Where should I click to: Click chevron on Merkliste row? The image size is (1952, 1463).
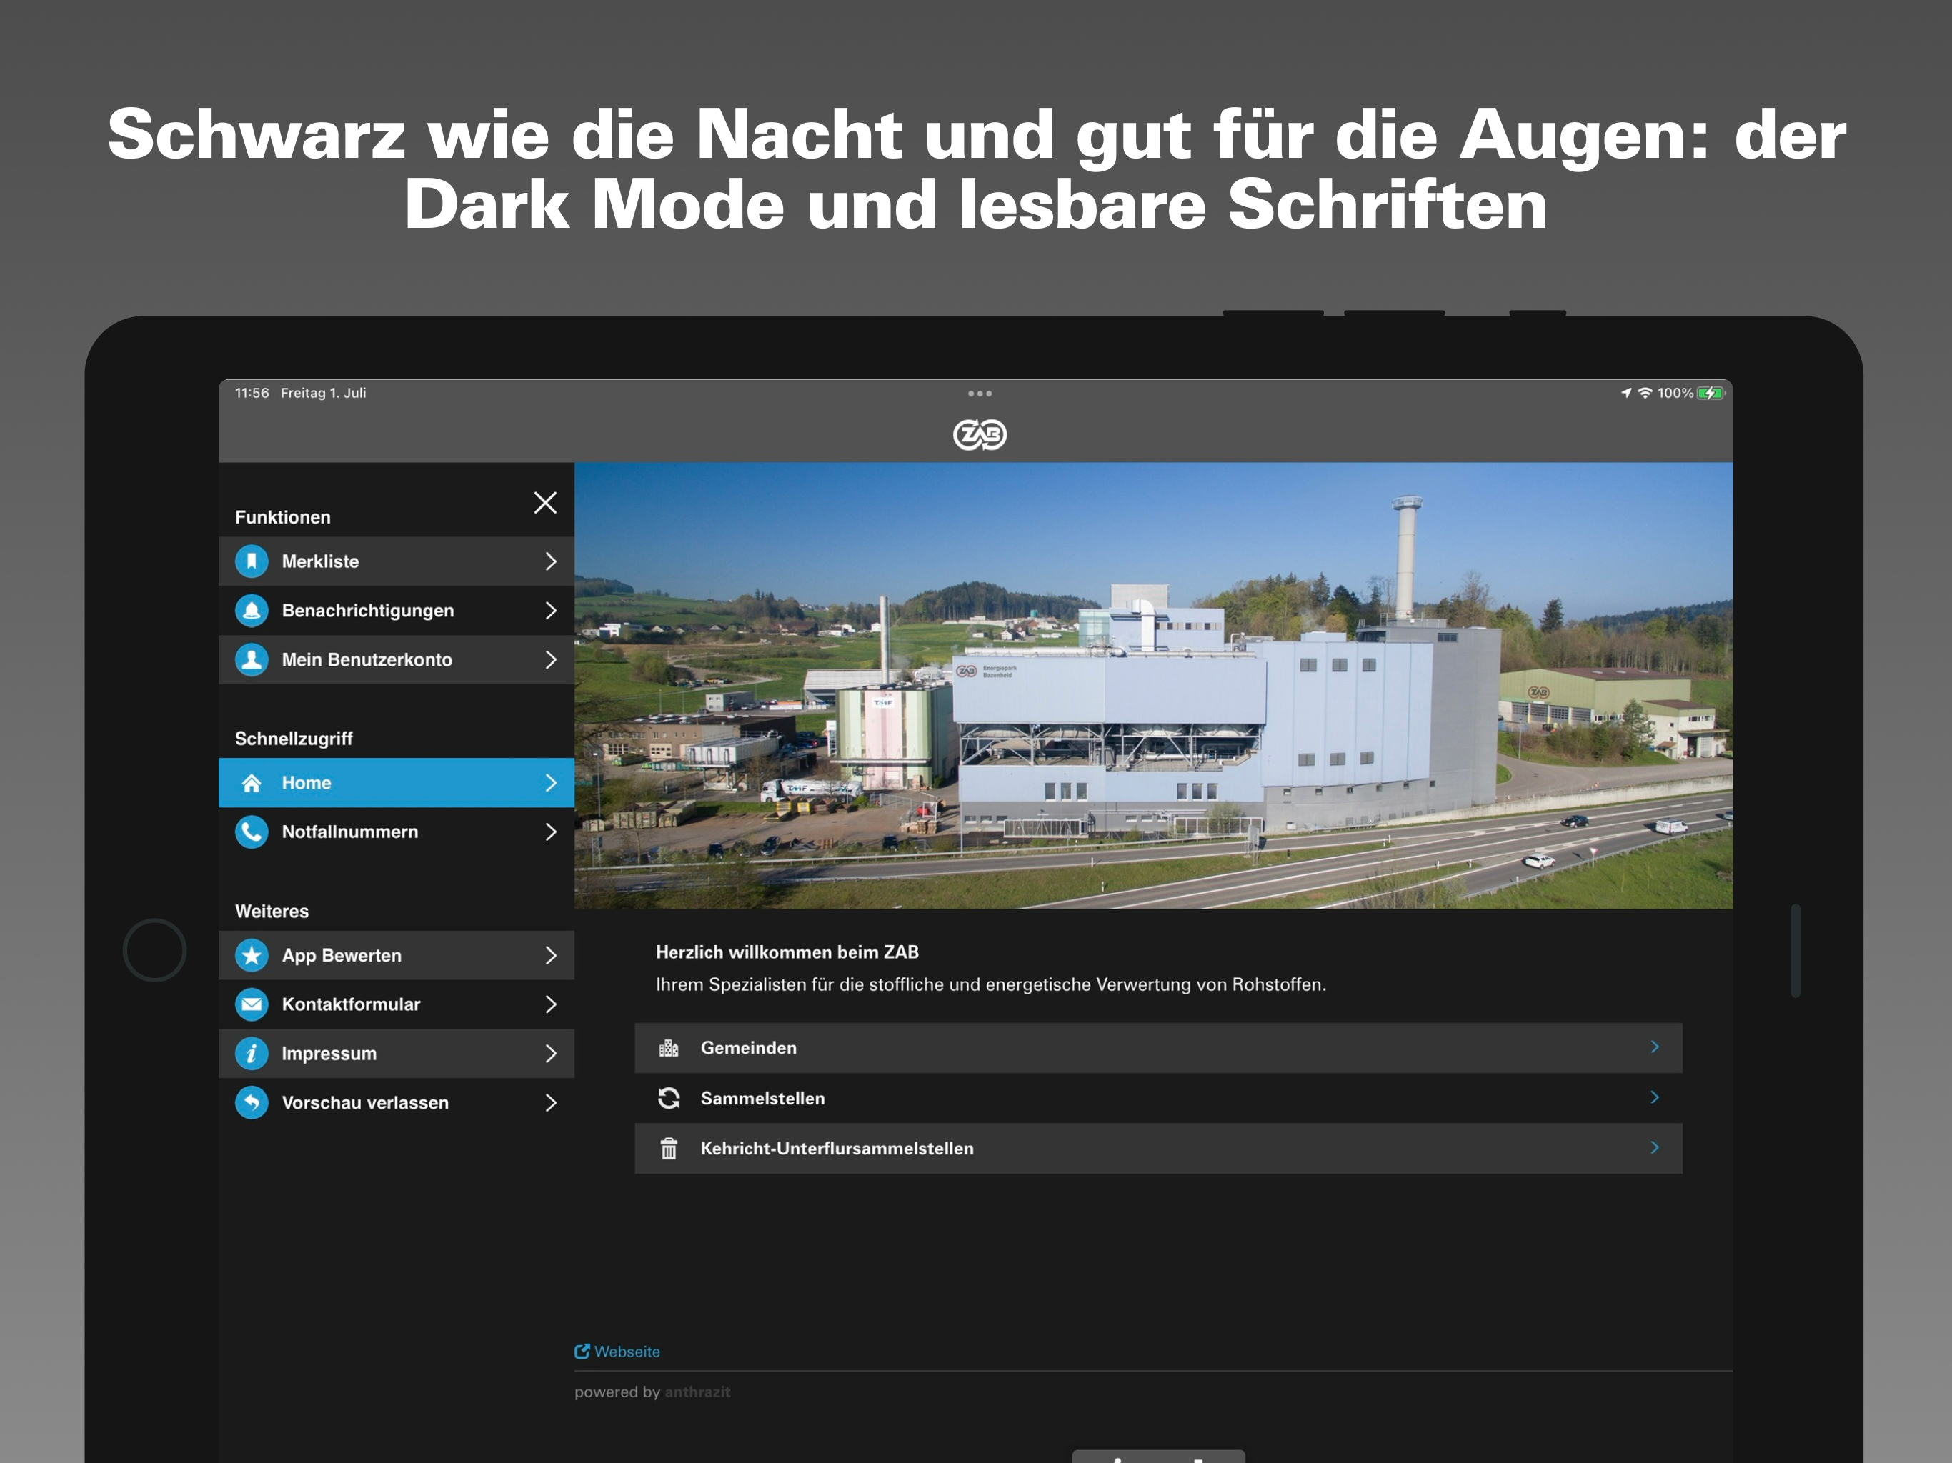click(x=551, y=561)
